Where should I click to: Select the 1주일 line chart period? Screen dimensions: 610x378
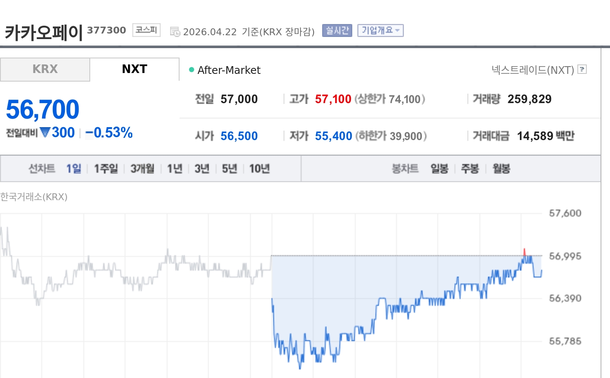point(106,168)
